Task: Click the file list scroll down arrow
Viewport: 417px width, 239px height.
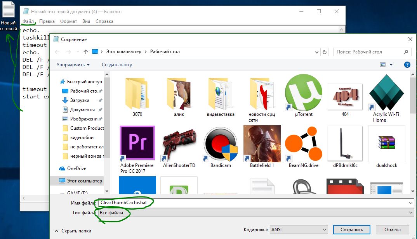Action: [413, 191]
